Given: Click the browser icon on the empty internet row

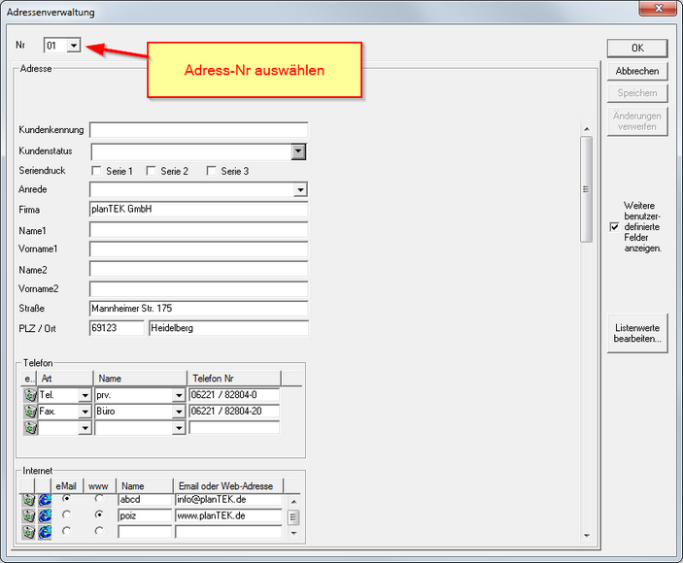Looking at the screenshot, I should point(45,532).
